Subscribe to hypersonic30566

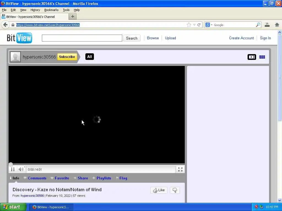67,57
